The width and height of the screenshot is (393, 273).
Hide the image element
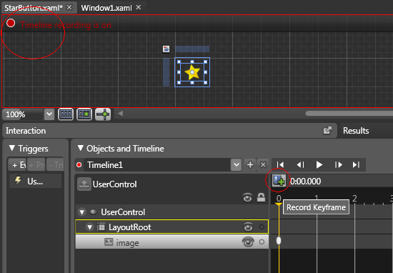pos(248,242)
